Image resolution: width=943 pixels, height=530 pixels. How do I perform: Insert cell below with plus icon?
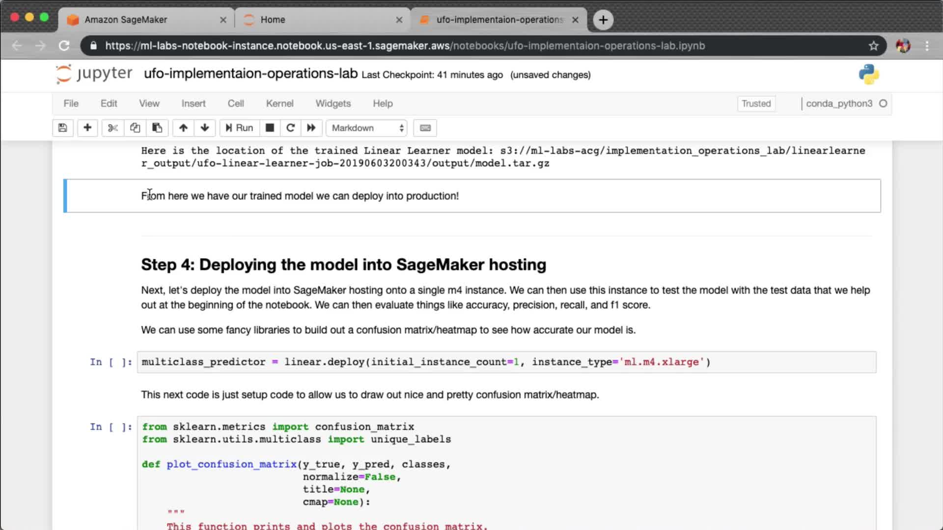[87, 128]
